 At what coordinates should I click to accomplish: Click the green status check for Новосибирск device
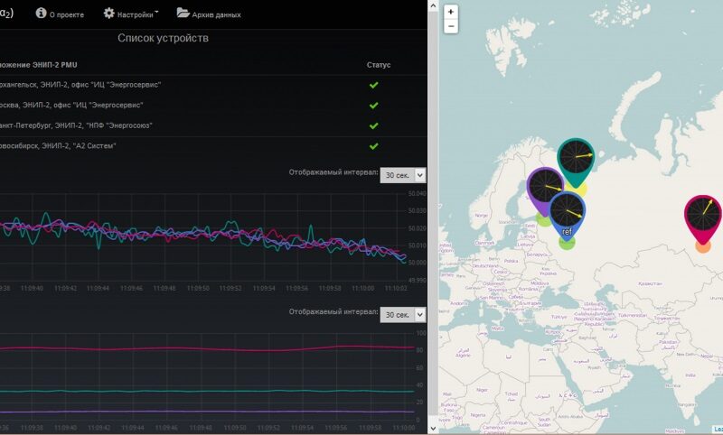point(373,145)
